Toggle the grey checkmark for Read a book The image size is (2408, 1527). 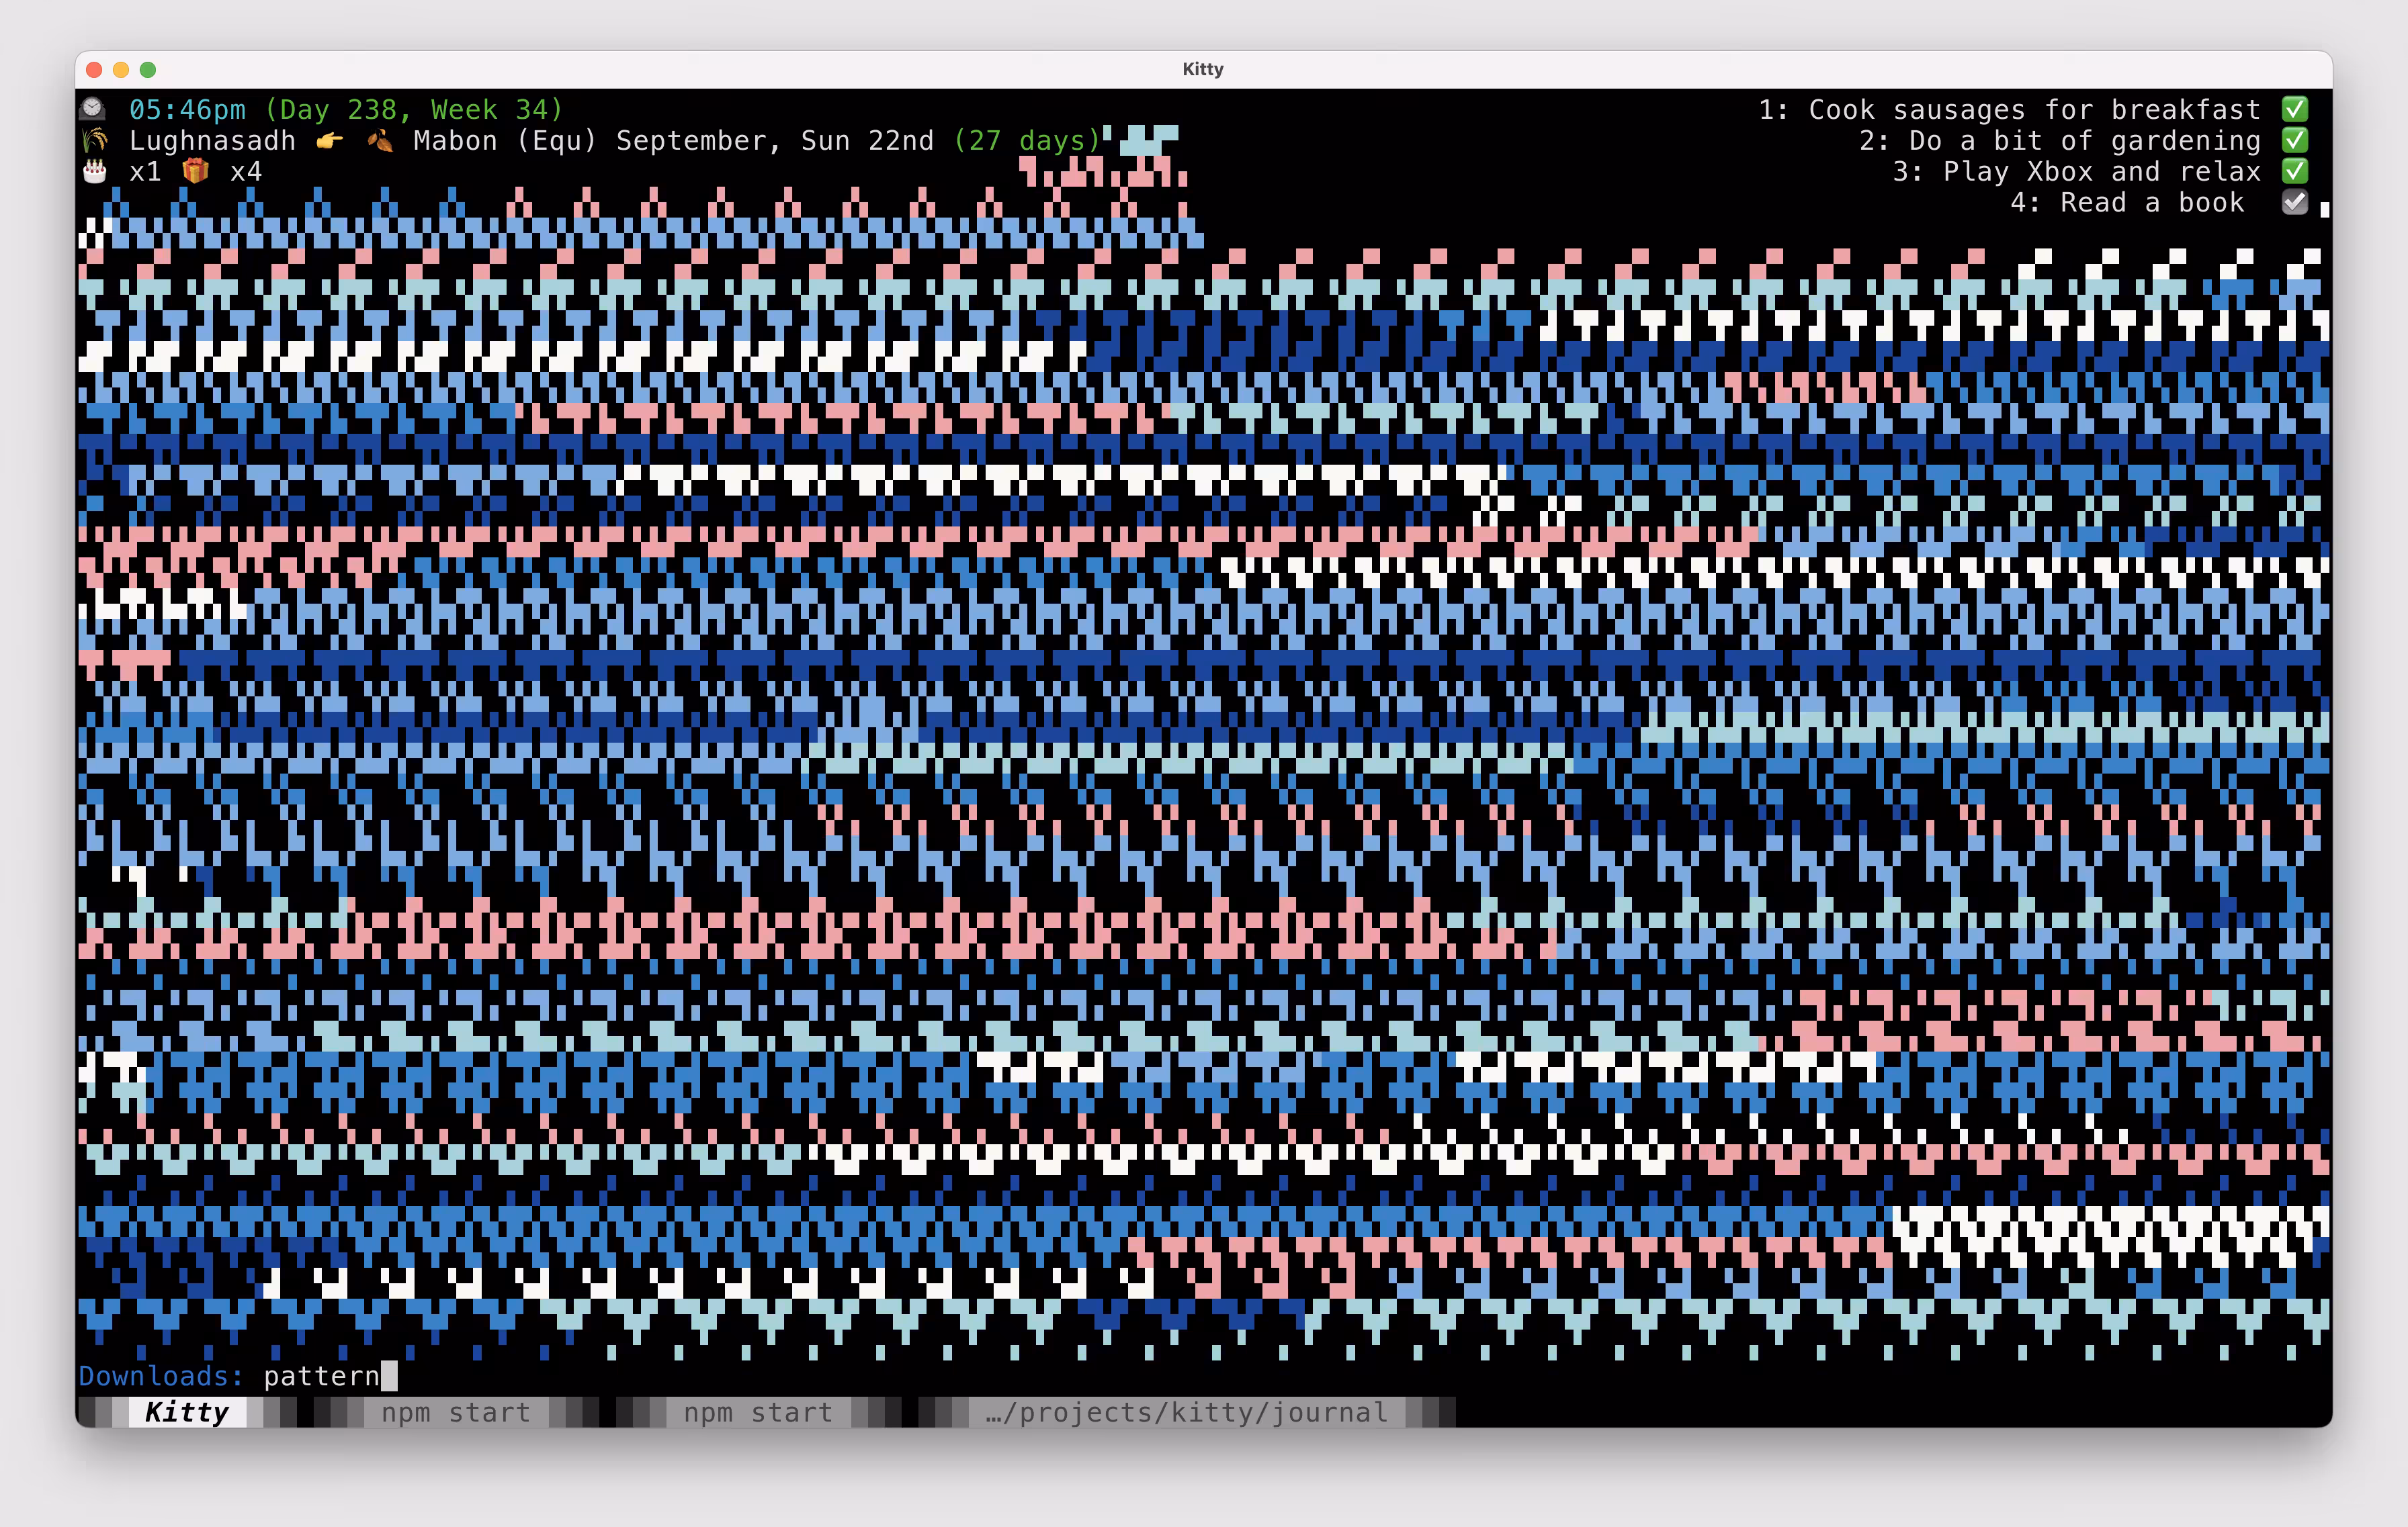[2295, 202]
